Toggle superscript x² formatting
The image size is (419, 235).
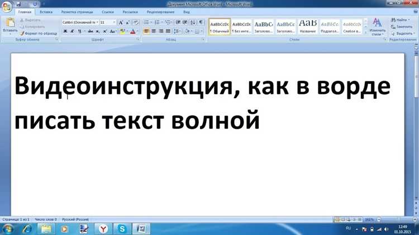[x=105, y=31]
